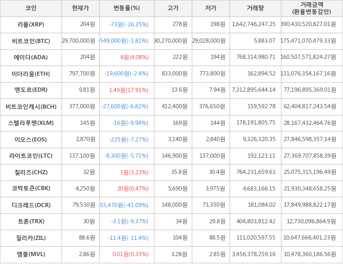Click the 코인 column header
The height and width of the screenshot is (264, 343).
(x=31, y=8)
